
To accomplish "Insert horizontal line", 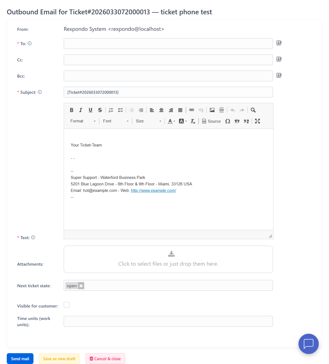I will point(222,110).
